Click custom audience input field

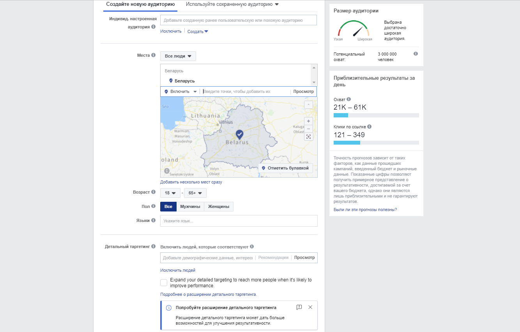click(x=239, y=20)
